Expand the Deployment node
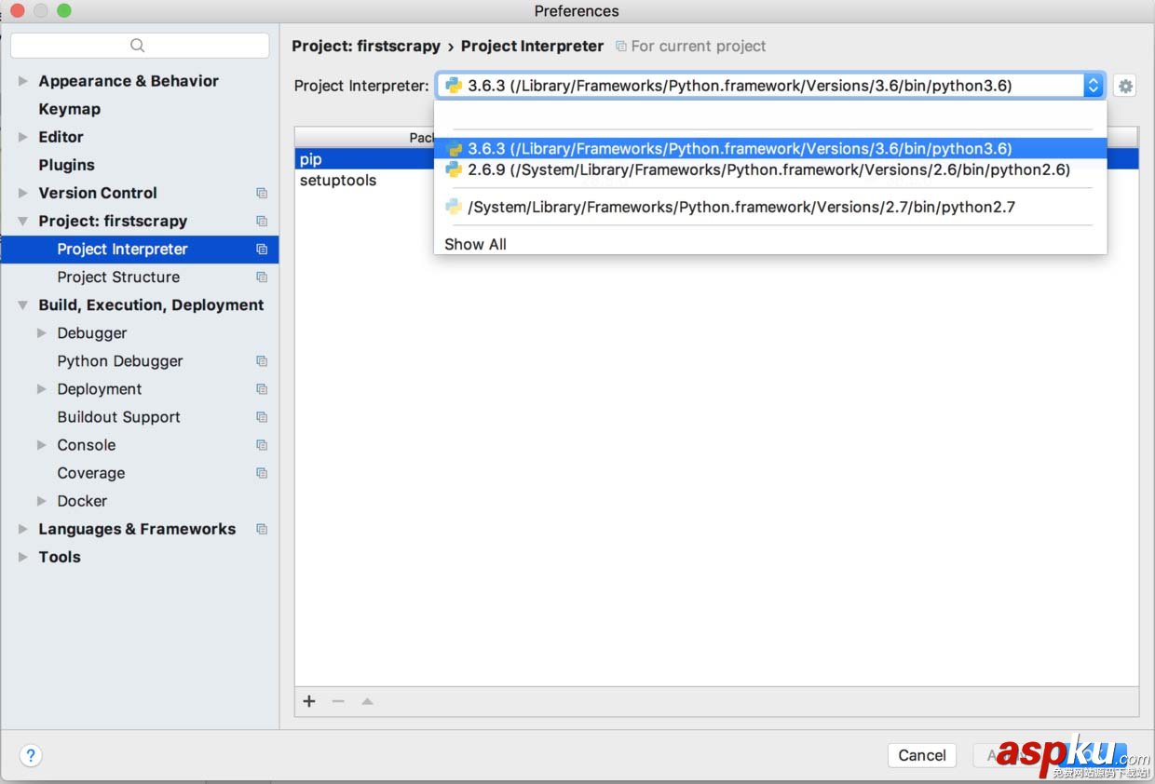The height and width of the screenshot is (784, 1155). pyautogui.click(x=42, y=388)
